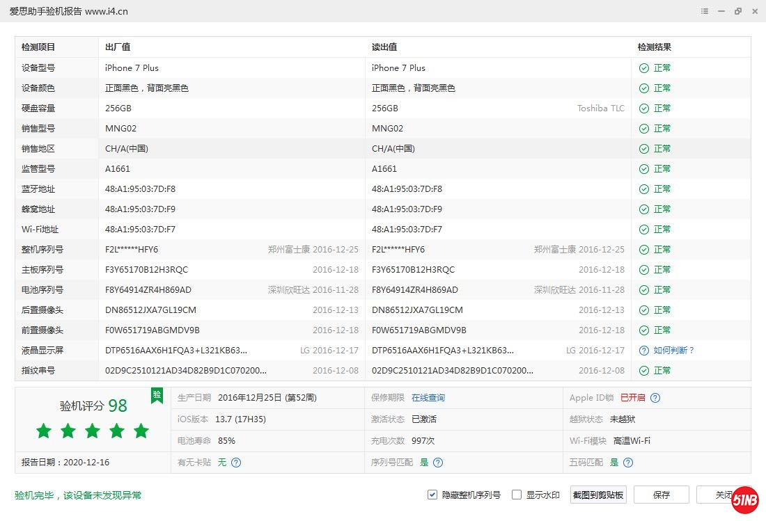Click the 未越狱 jailbreak status

(623, 419)
